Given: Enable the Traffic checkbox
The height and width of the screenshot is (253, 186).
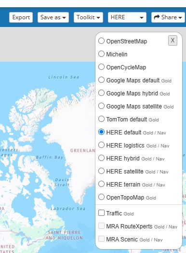Looking at the screenshot, I should (x=101, y=213).
